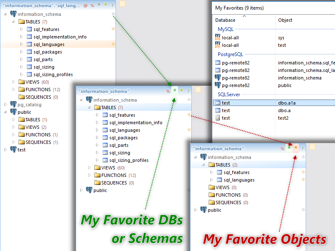This screenshot has height=251, width=335.
Task: Expand sql_packages in the left tree
Action: coord(21,51)
